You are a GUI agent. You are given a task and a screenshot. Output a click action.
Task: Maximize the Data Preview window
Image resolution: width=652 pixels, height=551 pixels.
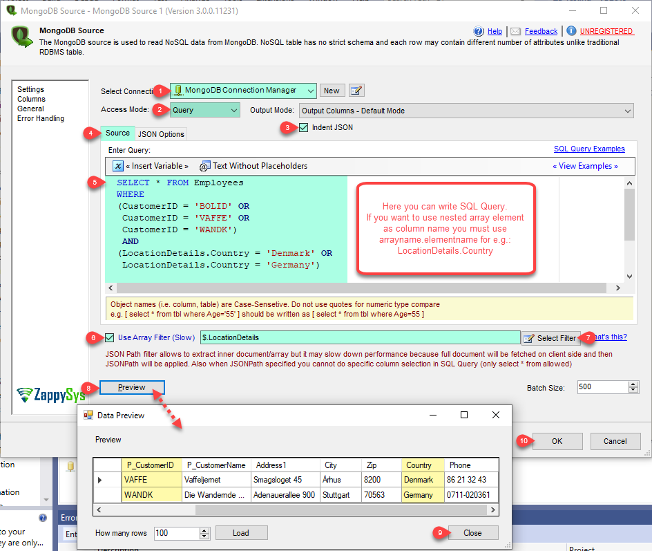[x=464, y=415]
